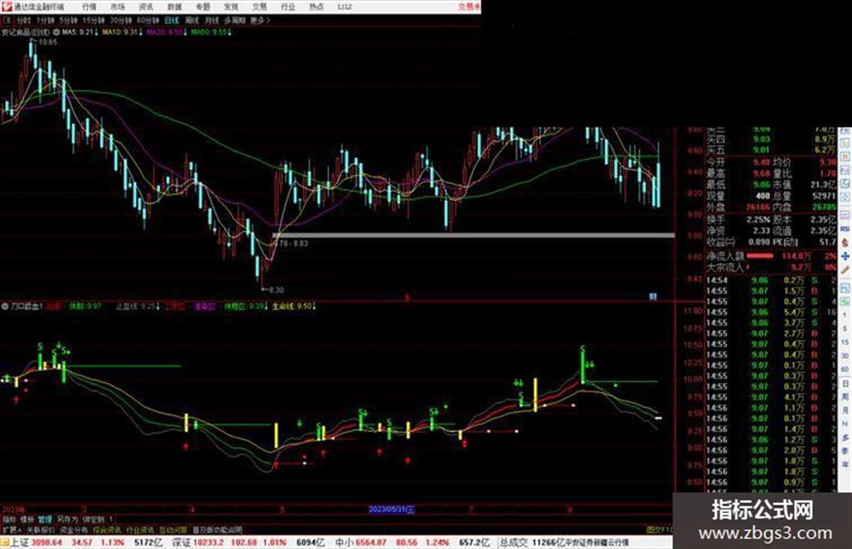
Task: Open the 数据 menu
Action: tap(174, 6)
